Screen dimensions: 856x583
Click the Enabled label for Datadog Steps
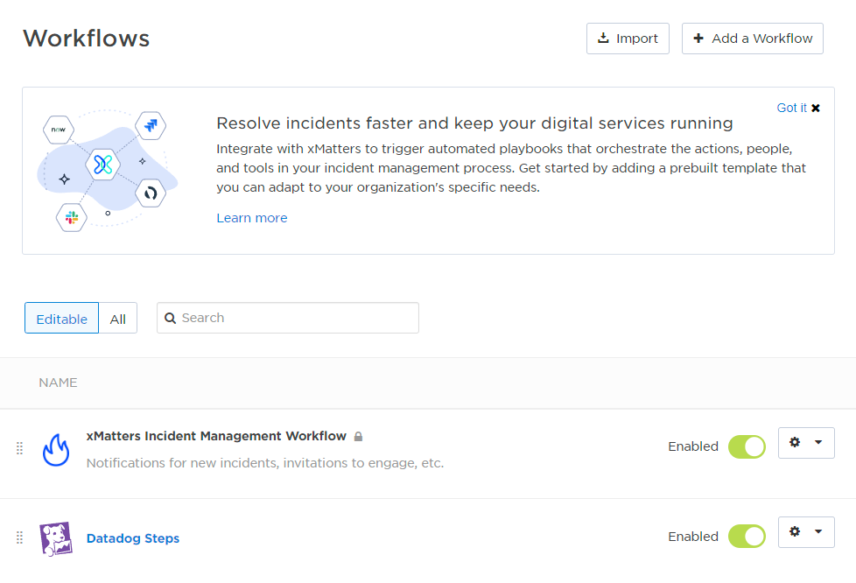693,537
